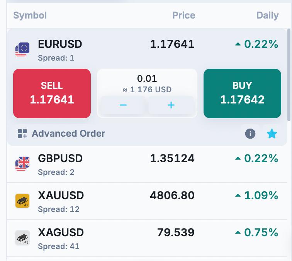Viewport: 292px width, 261px height.
Task: Click the 0.01 volume input field
Action: tap(147, 78)
